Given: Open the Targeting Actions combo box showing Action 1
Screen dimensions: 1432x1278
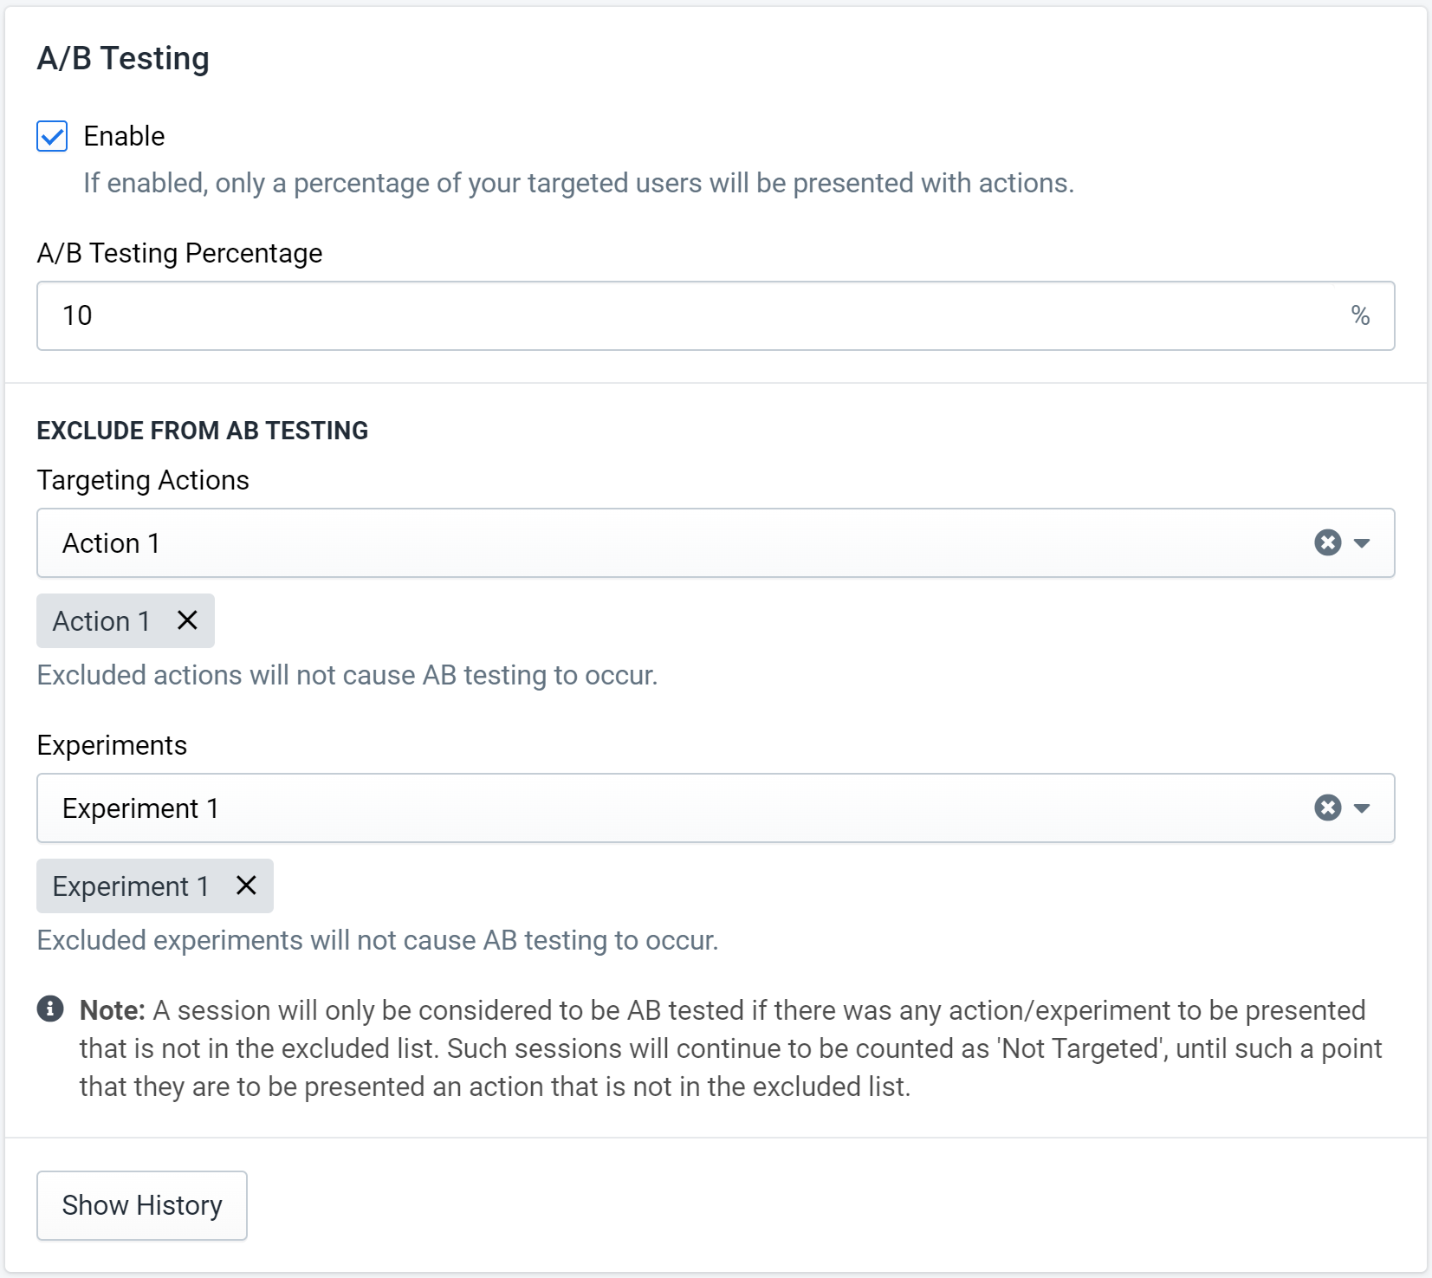Looking at the screenshot, I should pos(716,542).
